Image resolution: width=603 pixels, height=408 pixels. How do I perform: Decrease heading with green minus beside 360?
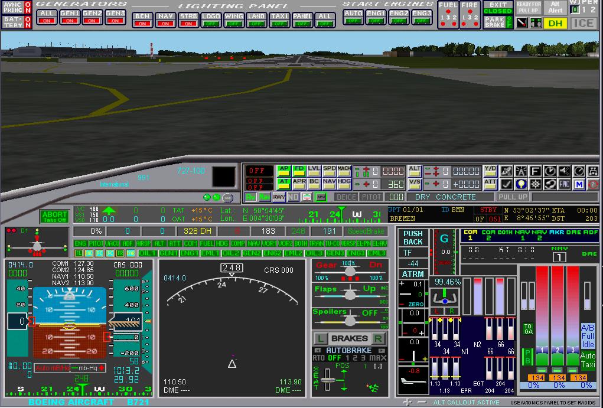357,184
